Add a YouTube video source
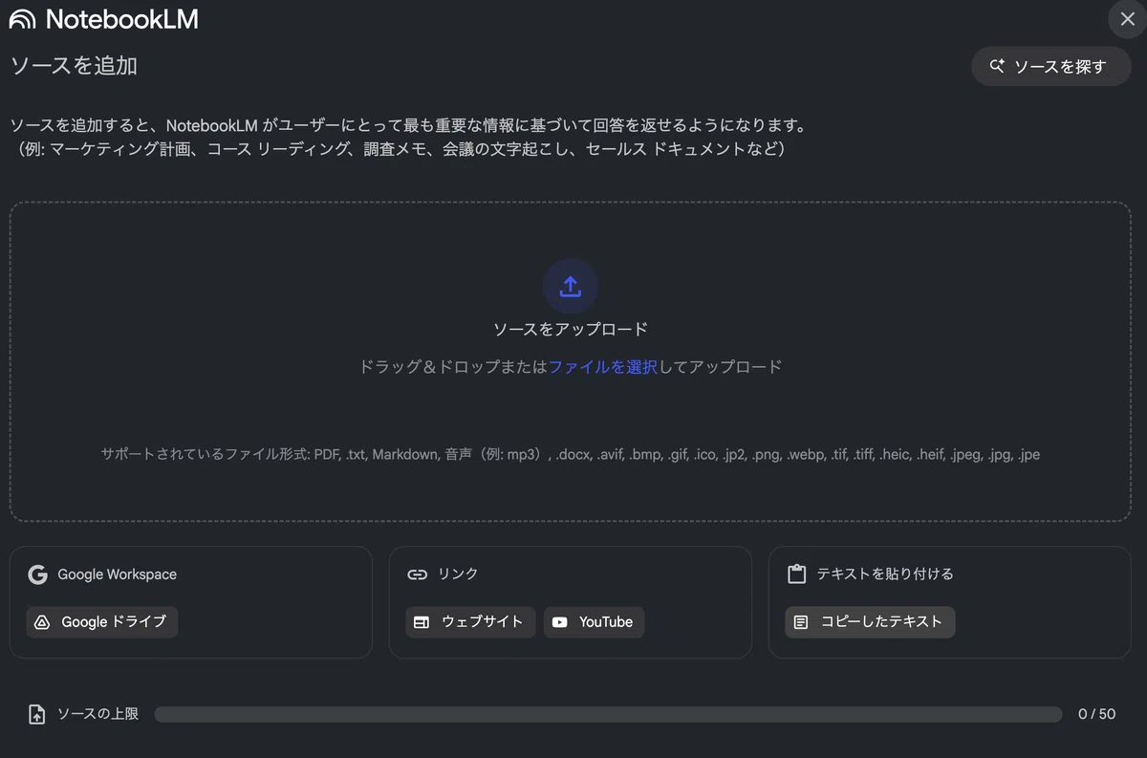Screen dimensions: 1147x758 tap(595, 622)
